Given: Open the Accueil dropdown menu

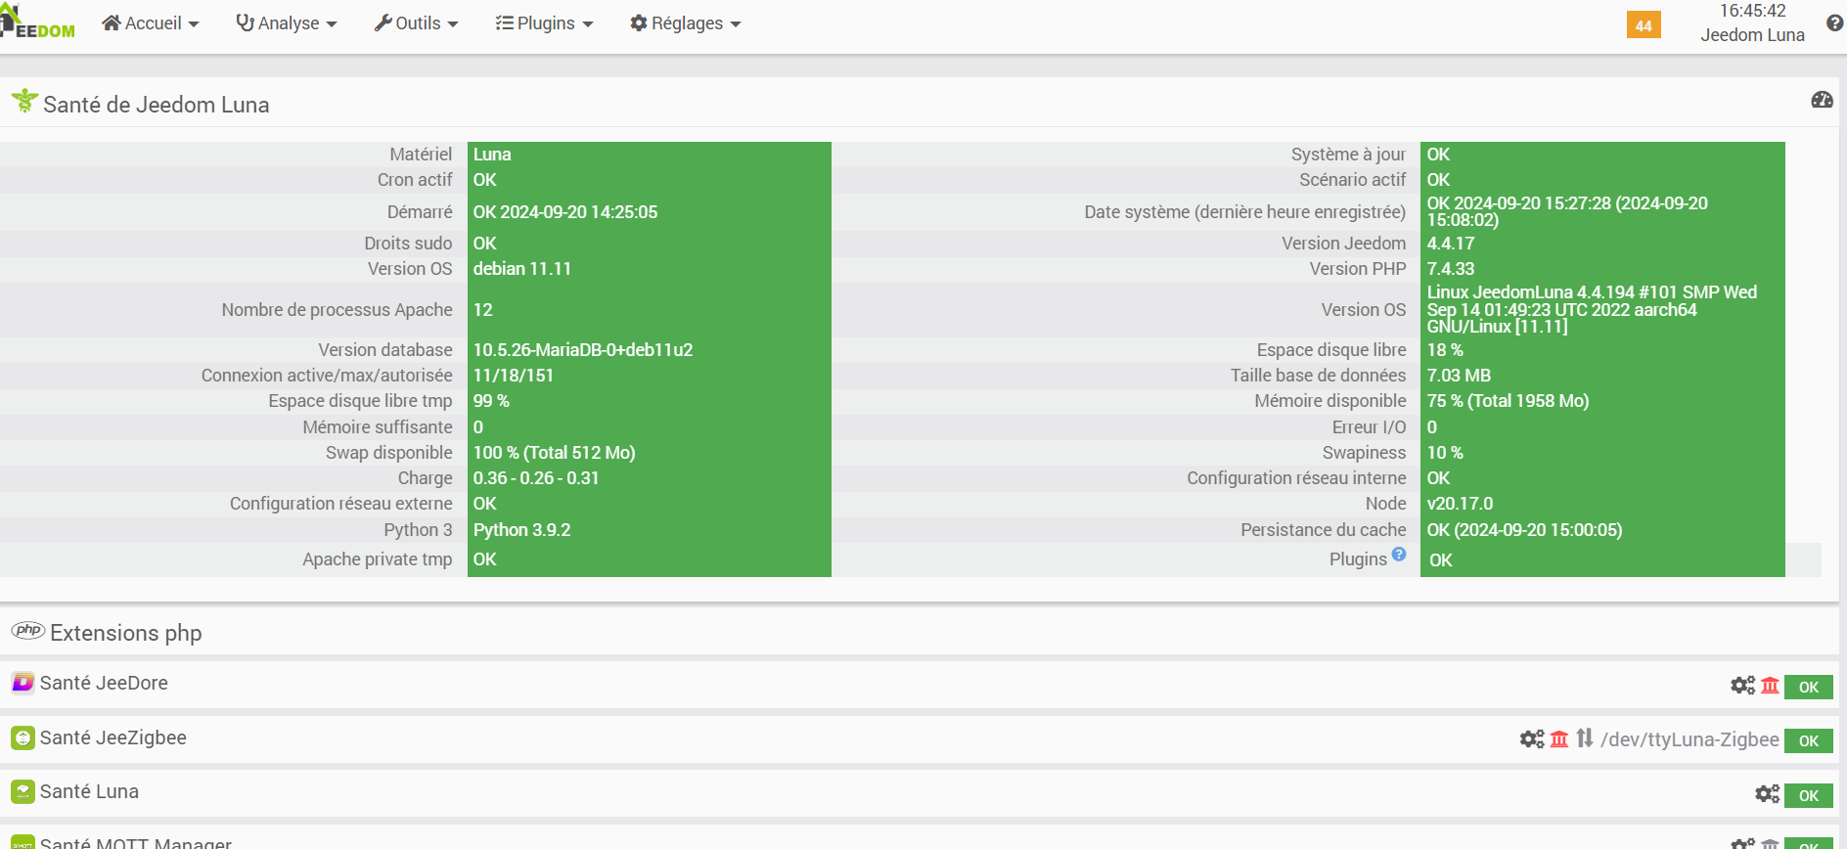Looking at the screenshot, I should (151, 23).
